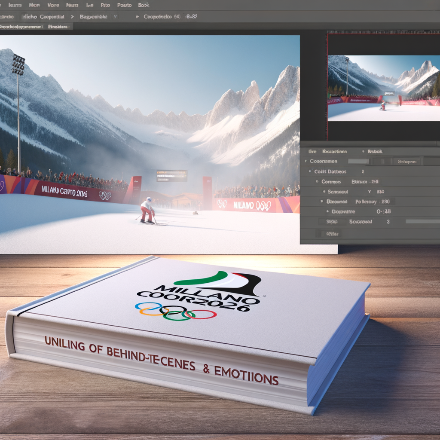Select the Men menu item
Viewport: 440px width, 440px height.
(34, 5)
